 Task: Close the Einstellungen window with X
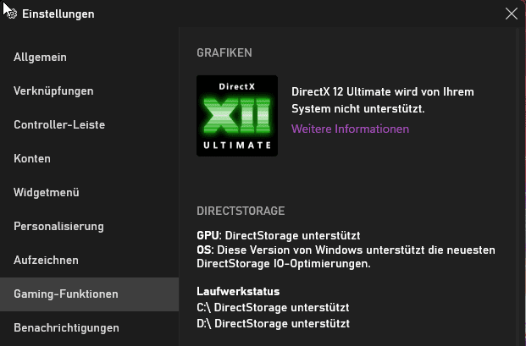tap(512, 14)
